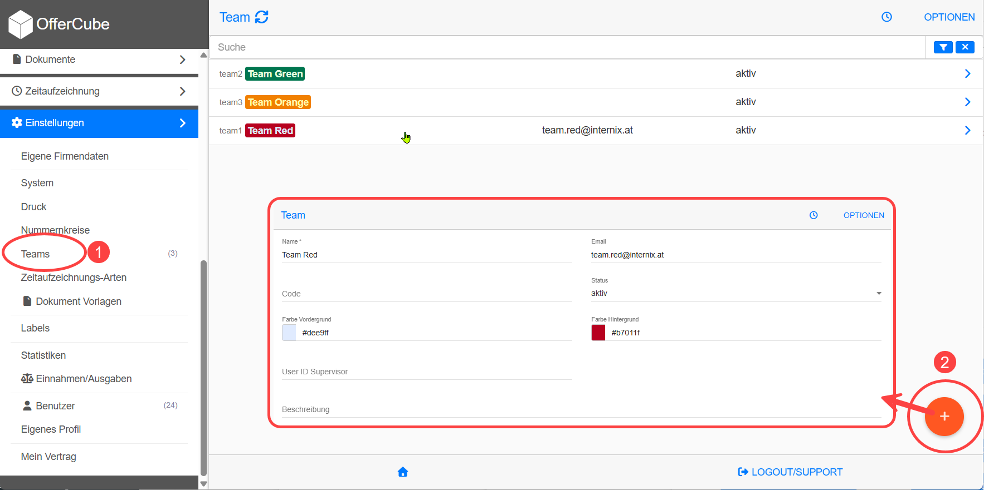Click the orange plus add button
This screenshot has height=490, width=984.
point(944,417)
